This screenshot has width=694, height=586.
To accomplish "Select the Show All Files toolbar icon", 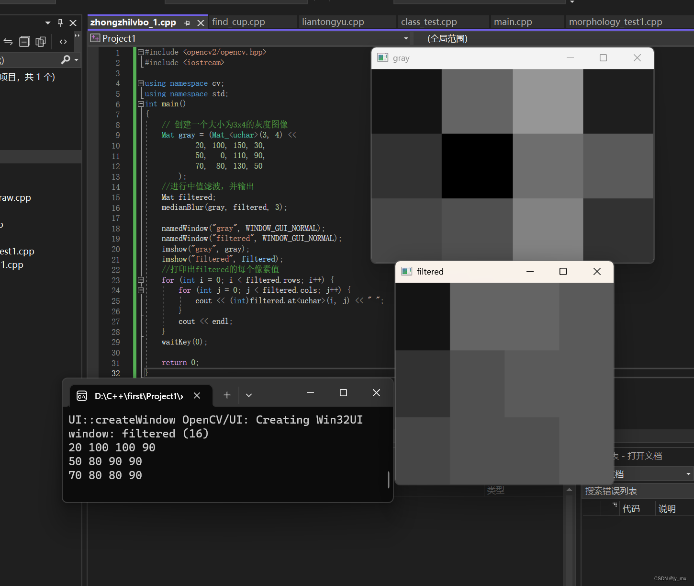I will pos(40,42).
